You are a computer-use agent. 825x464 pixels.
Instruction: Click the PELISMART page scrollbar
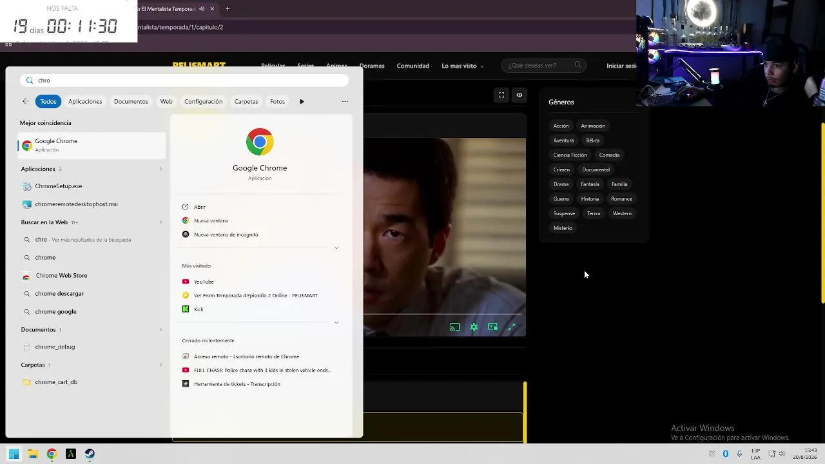[822, 213]
